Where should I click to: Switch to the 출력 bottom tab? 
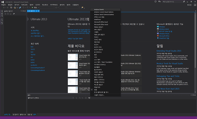pos(35,114)
